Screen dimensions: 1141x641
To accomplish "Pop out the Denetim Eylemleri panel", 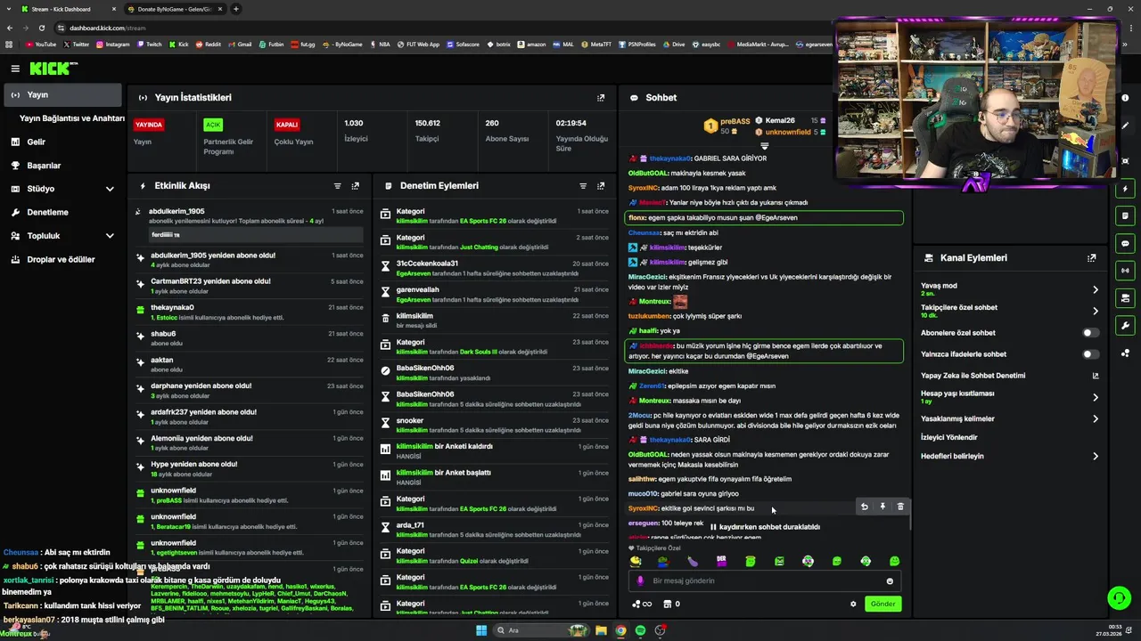I will point(601,186).
